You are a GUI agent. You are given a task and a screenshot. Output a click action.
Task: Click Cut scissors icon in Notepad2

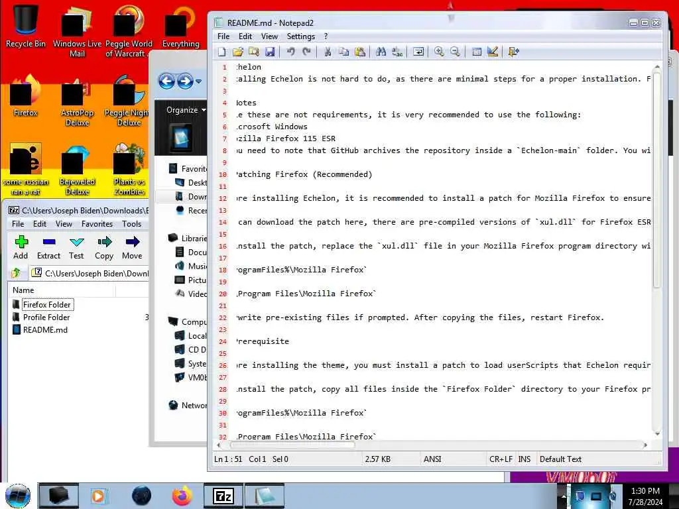328,52
